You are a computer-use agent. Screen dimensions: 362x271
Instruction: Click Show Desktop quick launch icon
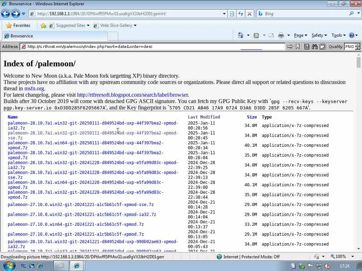point(24,266)
